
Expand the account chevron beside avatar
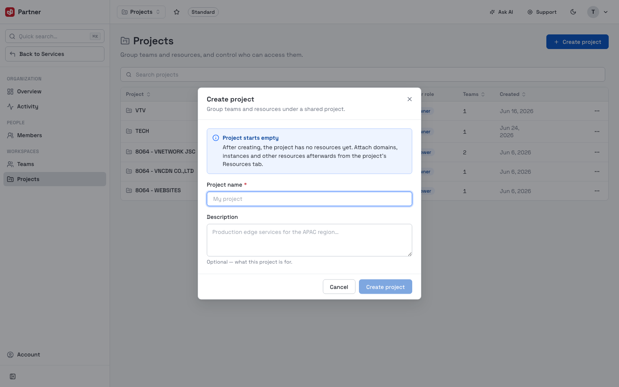(x=606, y=12)
